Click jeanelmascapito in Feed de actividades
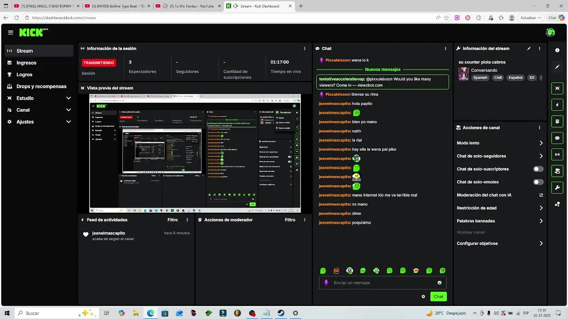Screen dimensions: 568x319 pos(109,233)
